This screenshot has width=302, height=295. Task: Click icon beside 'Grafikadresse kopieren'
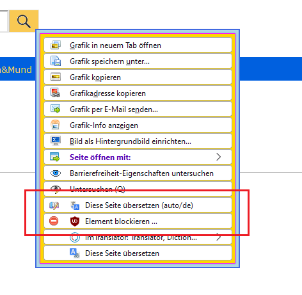(56, 93)
